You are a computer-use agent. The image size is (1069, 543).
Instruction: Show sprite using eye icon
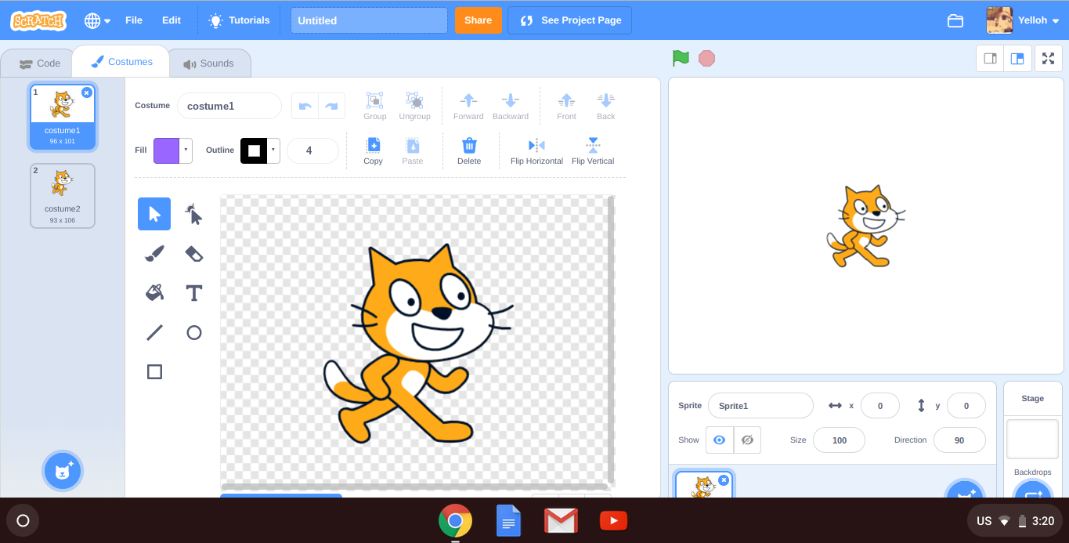719,440
